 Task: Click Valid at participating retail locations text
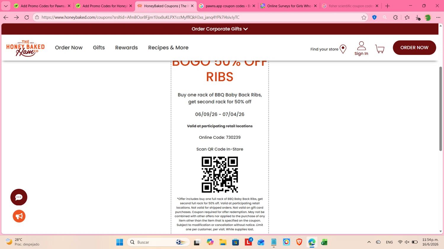click(220, 126)
